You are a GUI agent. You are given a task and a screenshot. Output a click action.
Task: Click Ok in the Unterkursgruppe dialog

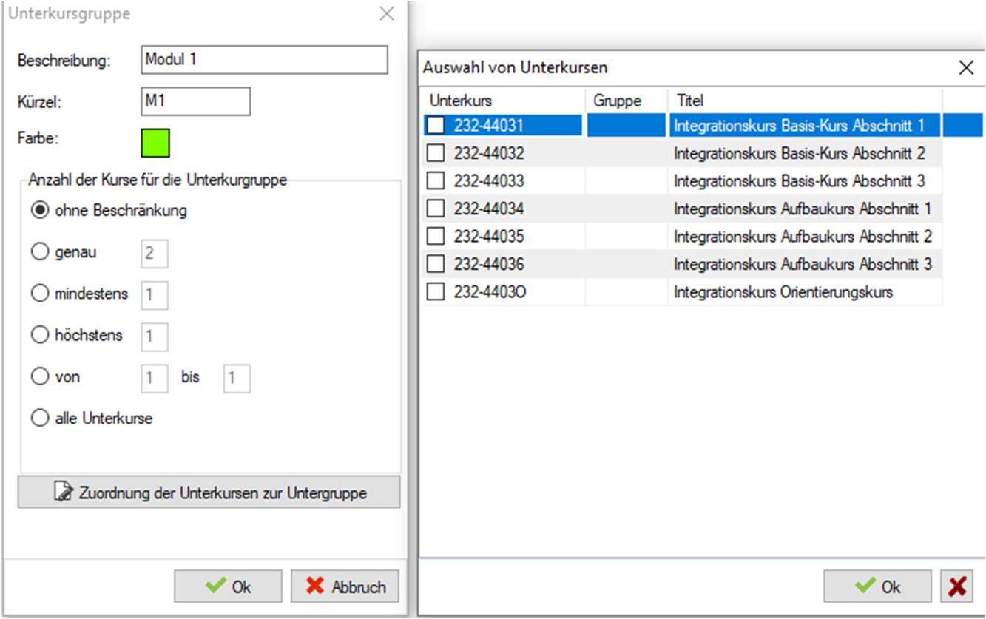point(228,586)
